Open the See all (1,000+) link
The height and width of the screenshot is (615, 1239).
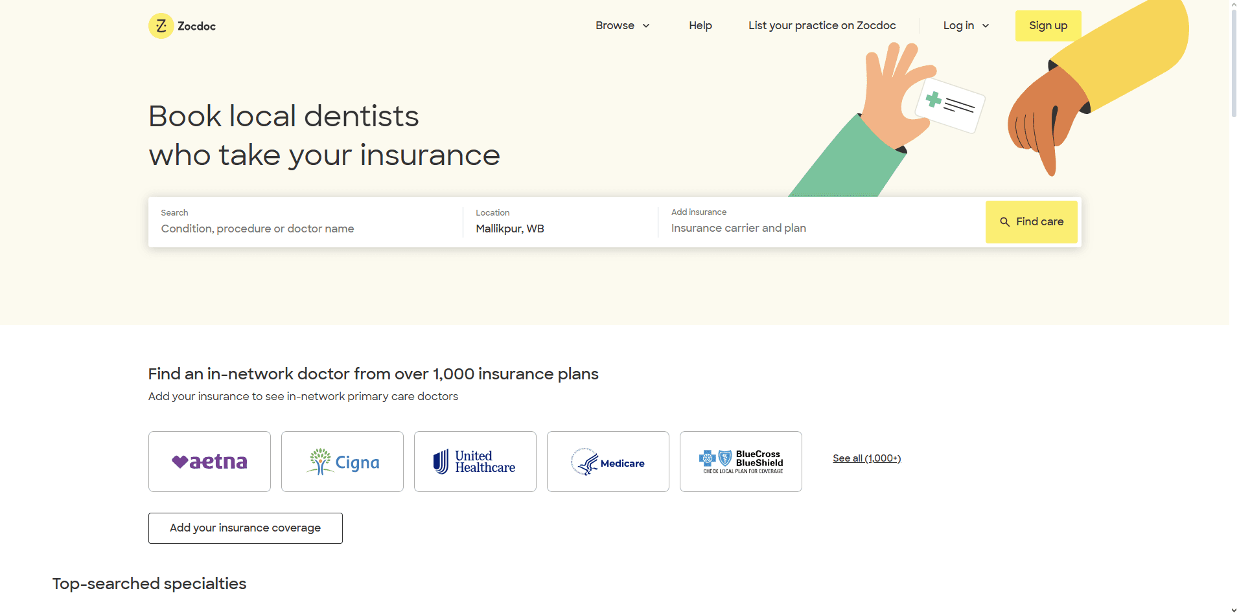pos(866,458)
